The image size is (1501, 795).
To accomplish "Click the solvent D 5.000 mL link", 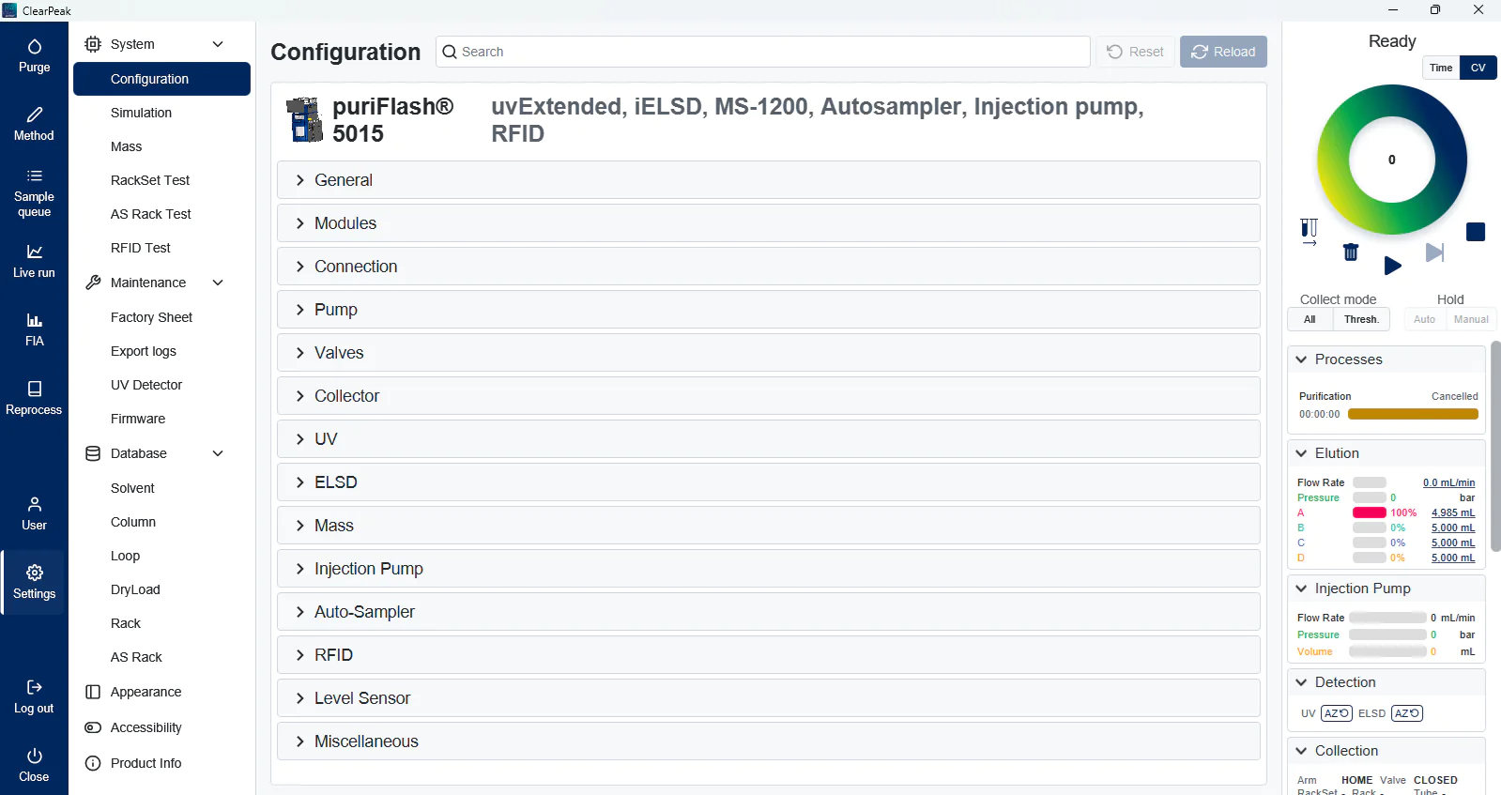I will (x=1453, y=558).
